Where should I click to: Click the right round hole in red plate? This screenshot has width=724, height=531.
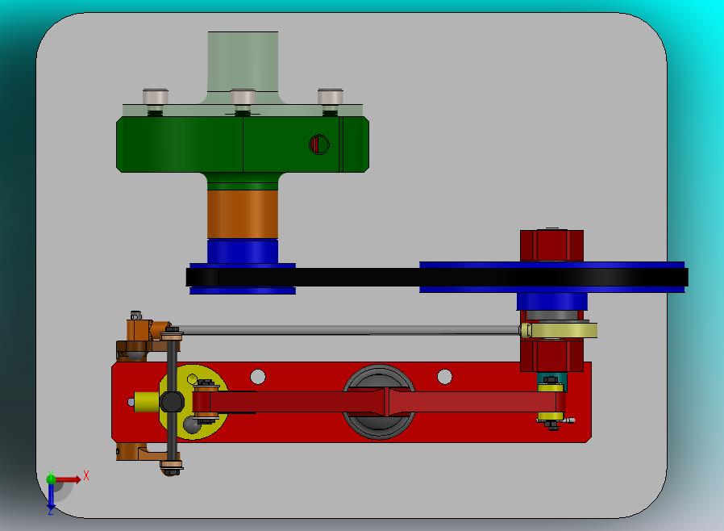pyautogui.click(x=444, y=377)
